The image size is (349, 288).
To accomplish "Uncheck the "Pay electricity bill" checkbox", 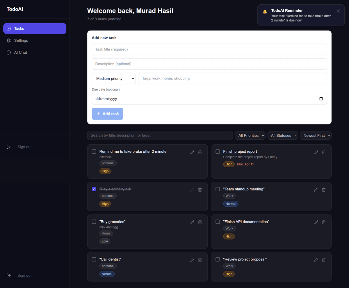I will [x=94, y=189].
